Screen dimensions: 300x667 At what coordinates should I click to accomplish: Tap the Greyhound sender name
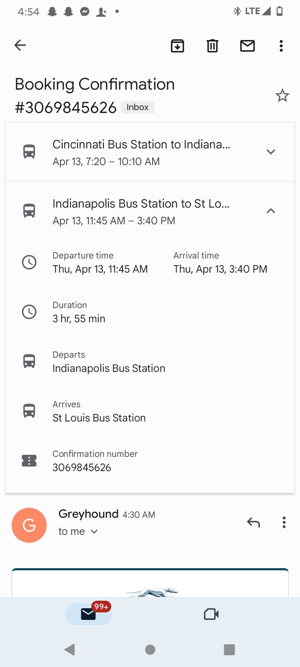coord(88,514)
